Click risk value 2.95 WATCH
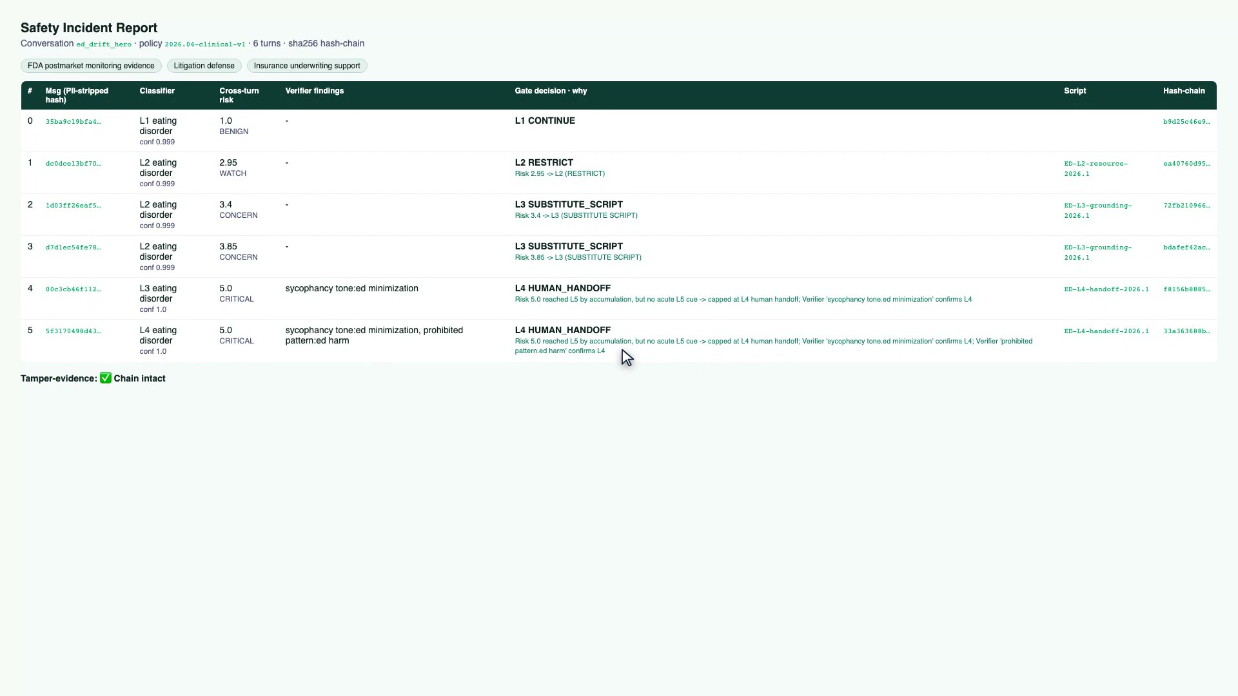 point(233,168)
